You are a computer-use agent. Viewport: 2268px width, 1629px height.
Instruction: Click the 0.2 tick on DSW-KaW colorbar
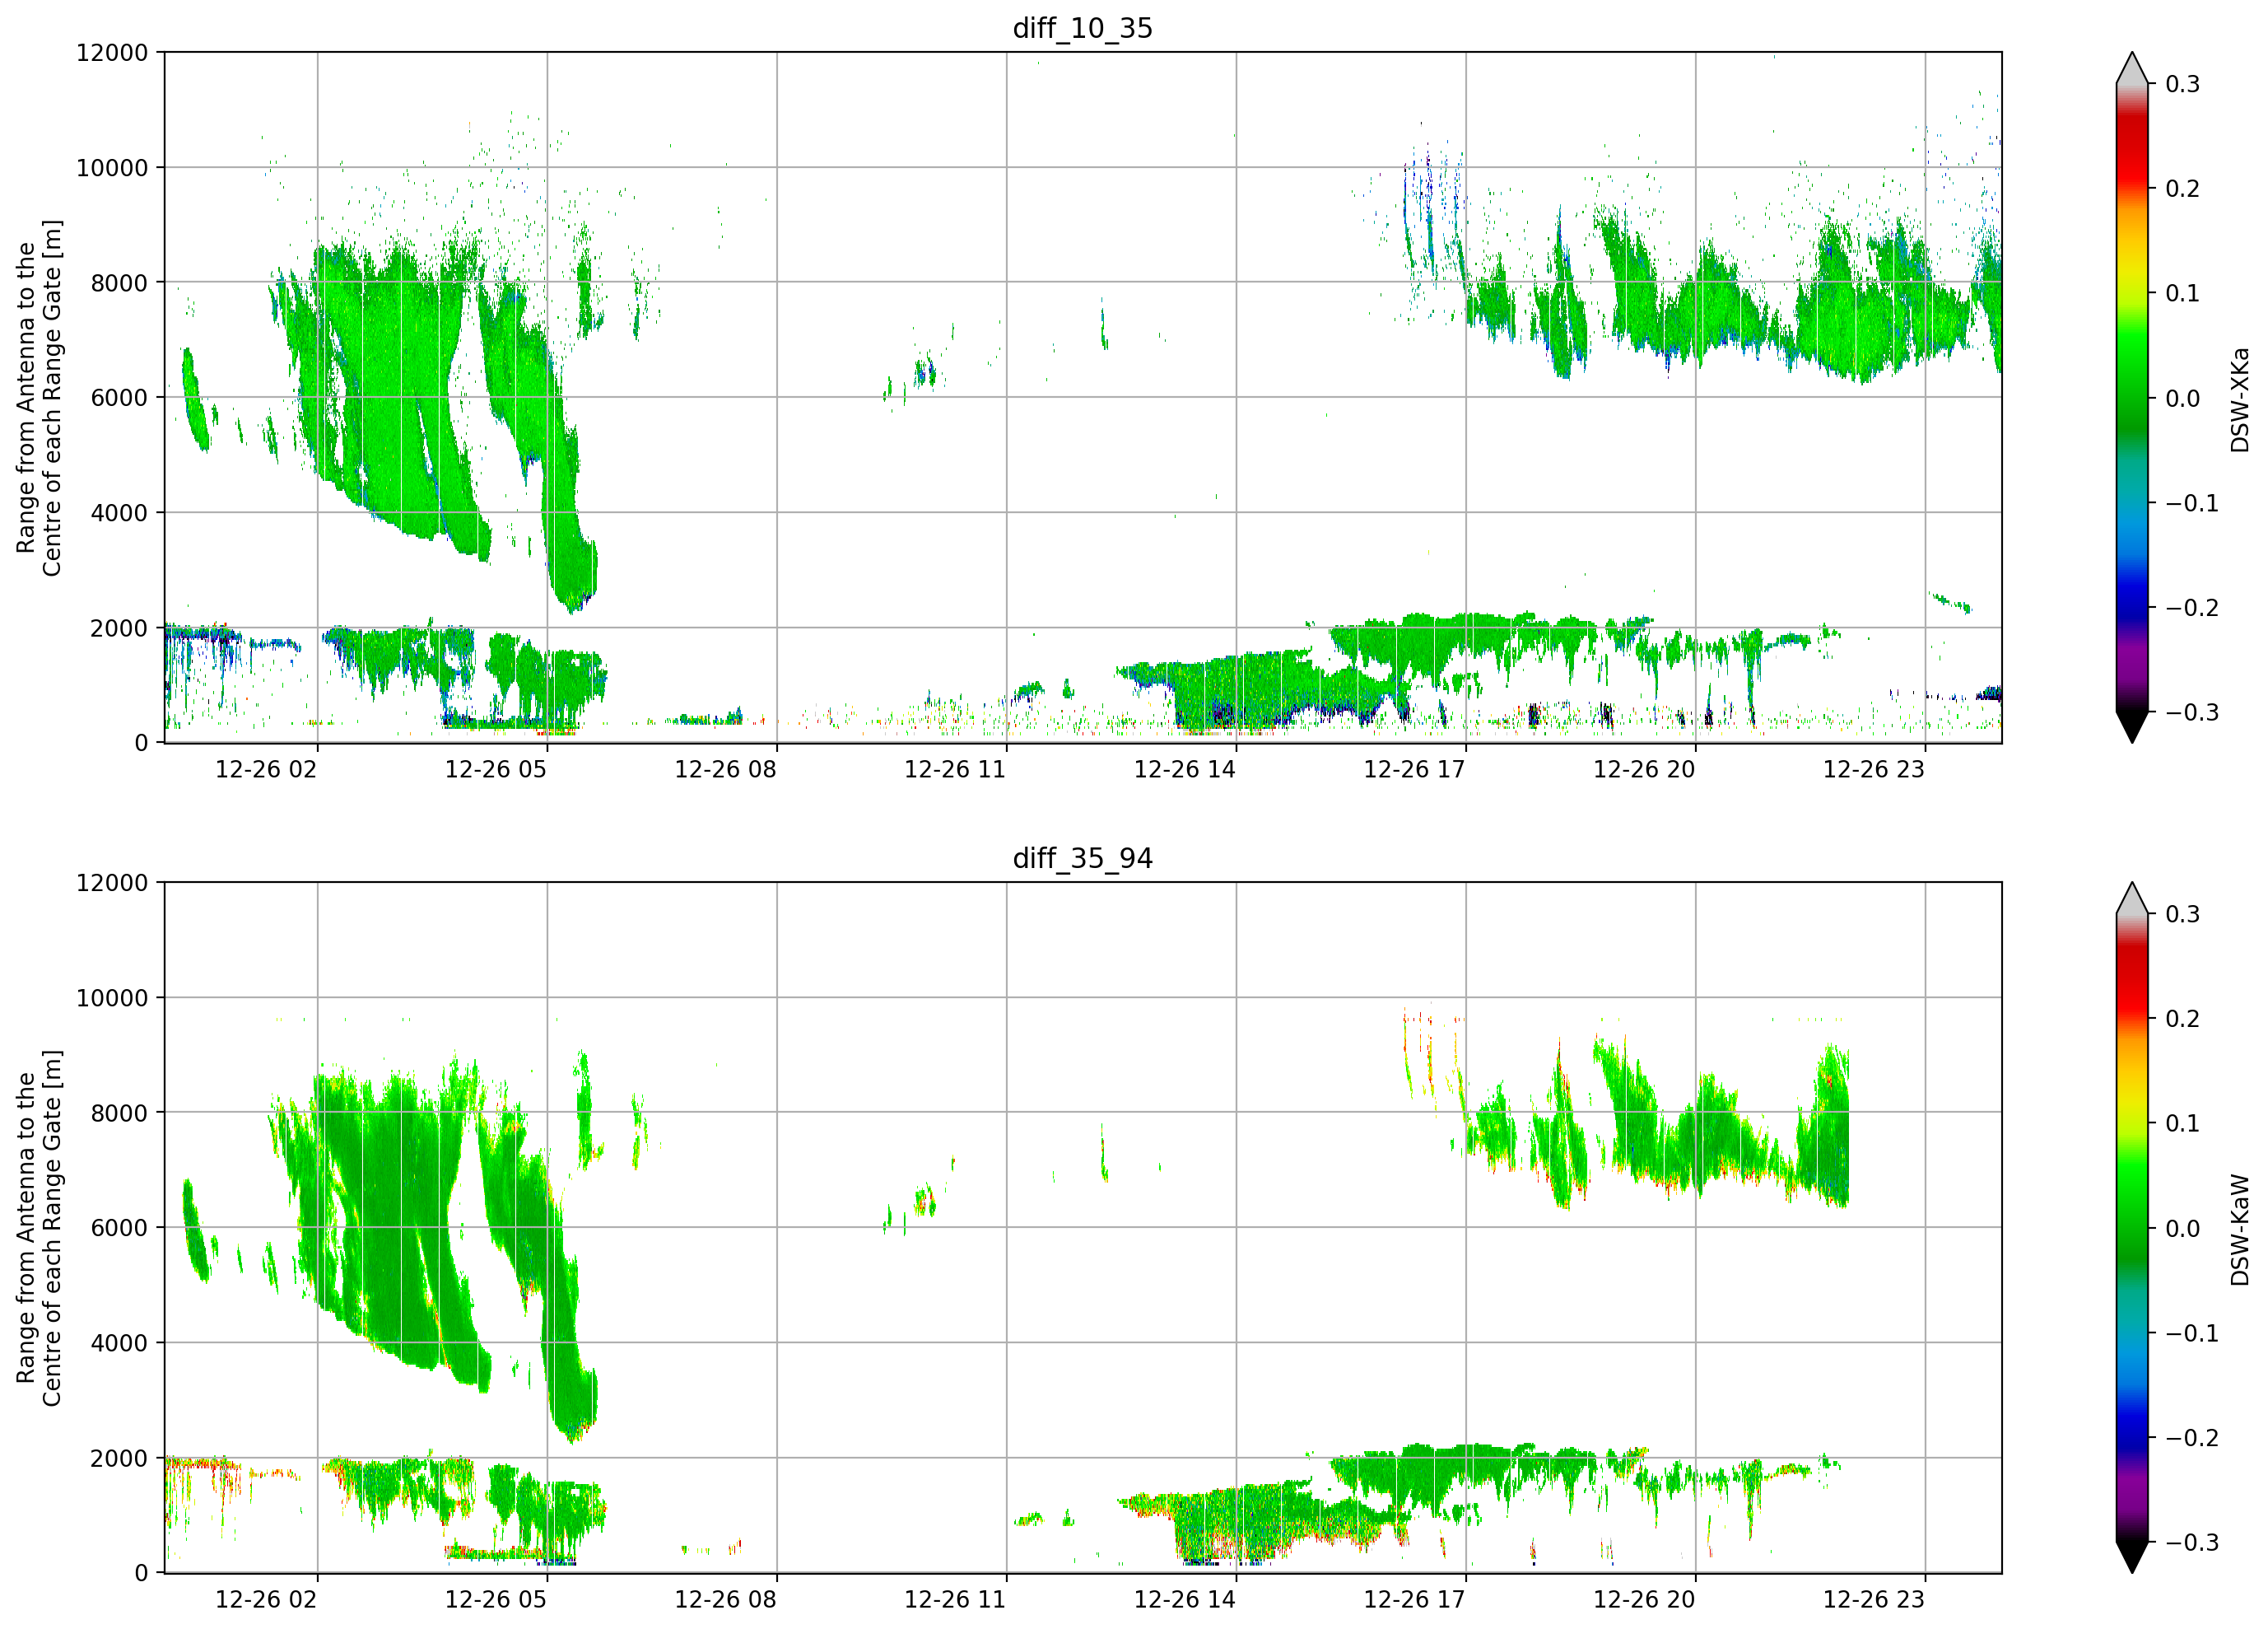coord(2183,1019)
